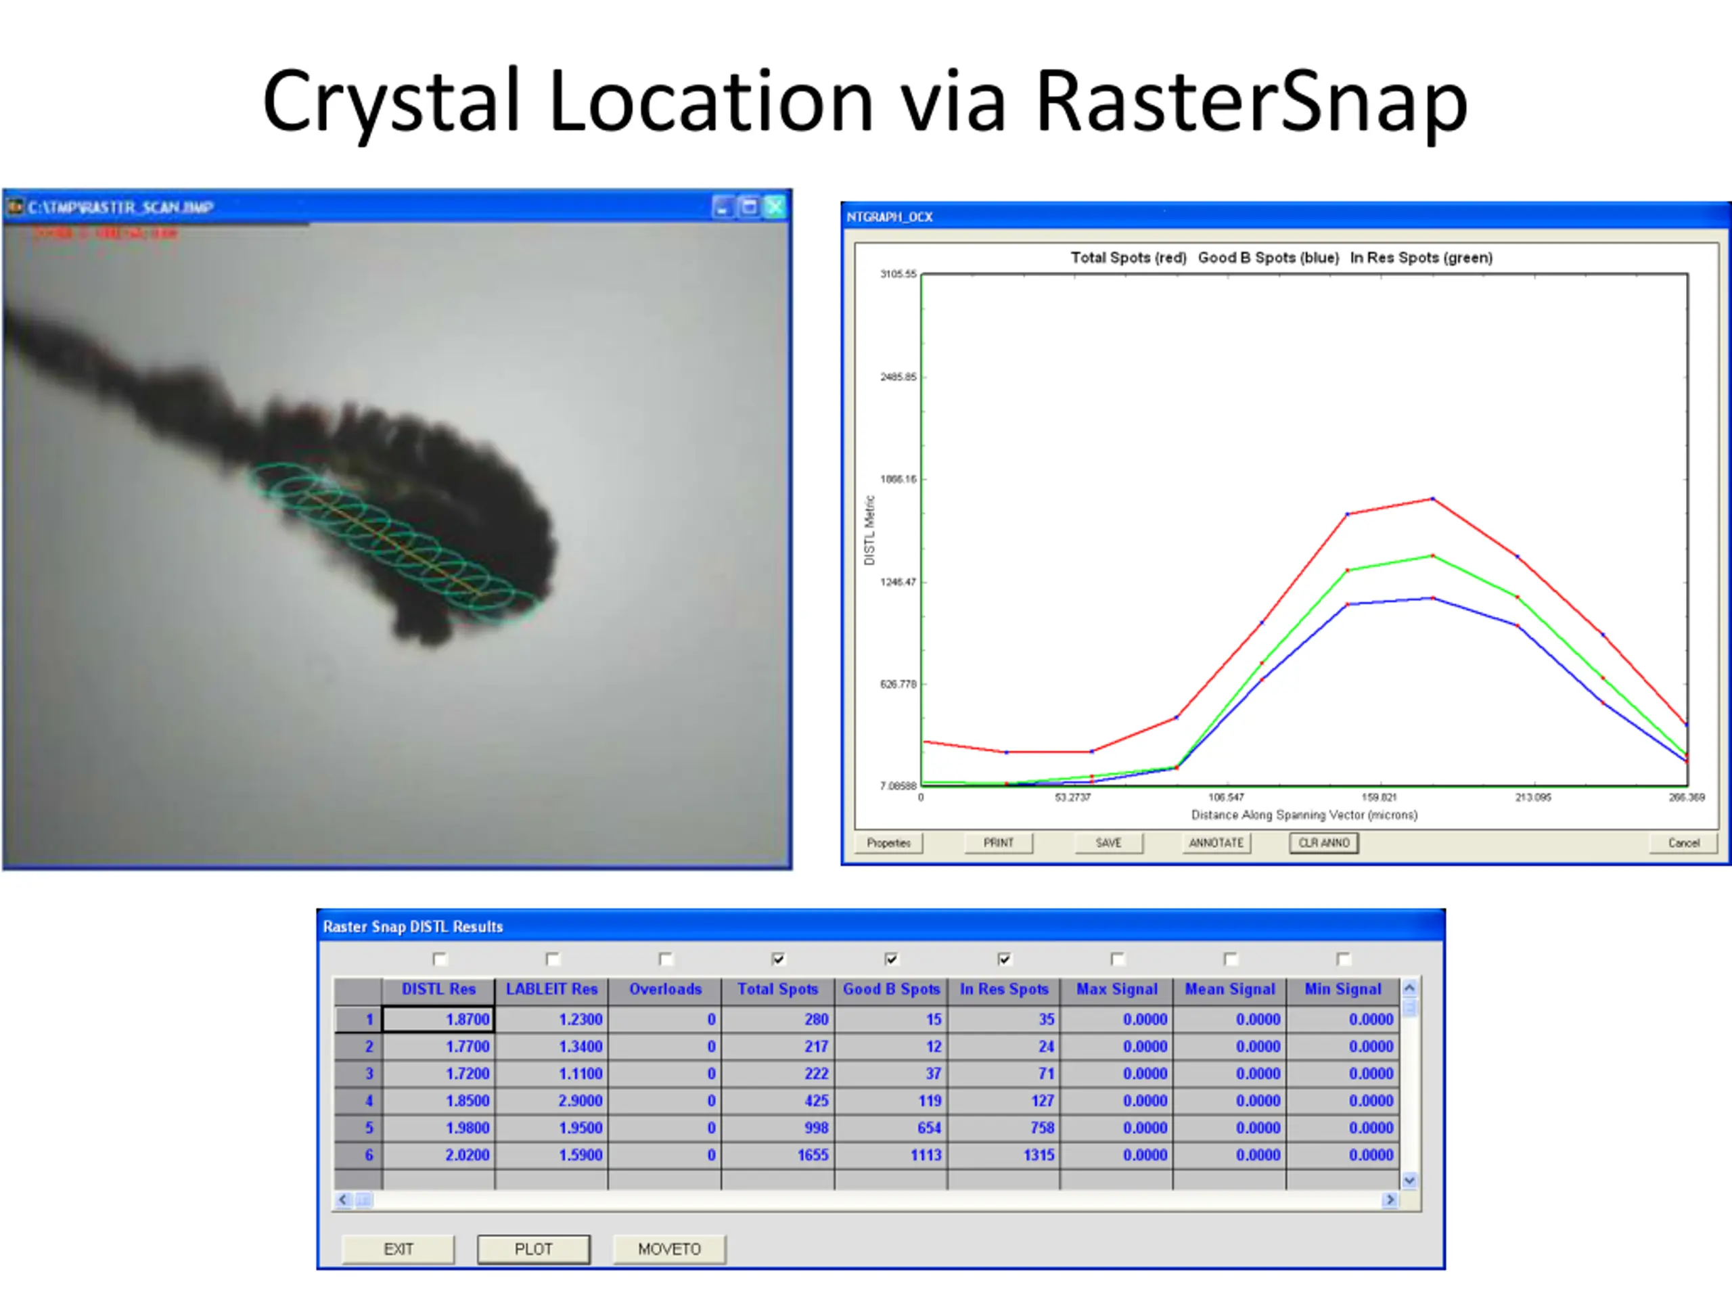
Task: Click the In Res Spots cell 758
Action: [x=1004, y=1129]
